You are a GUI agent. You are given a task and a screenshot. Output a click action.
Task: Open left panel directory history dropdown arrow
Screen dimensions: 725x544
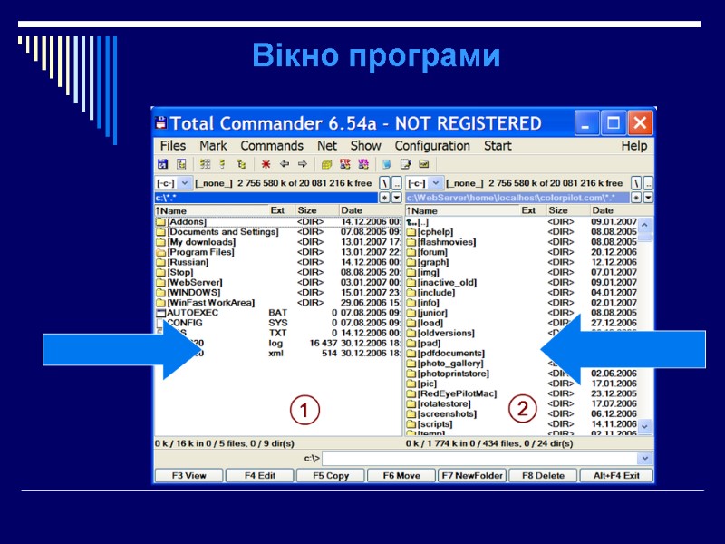pyautogui.click(x=397, y=198)
